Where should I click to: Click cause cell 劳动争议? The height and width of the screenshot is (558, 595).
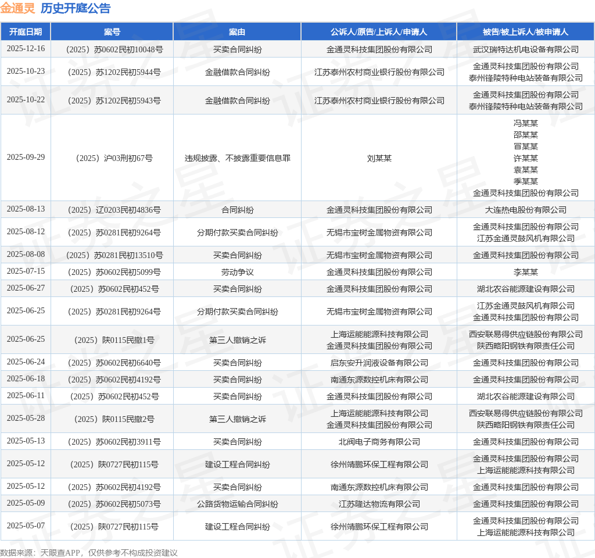238,272
